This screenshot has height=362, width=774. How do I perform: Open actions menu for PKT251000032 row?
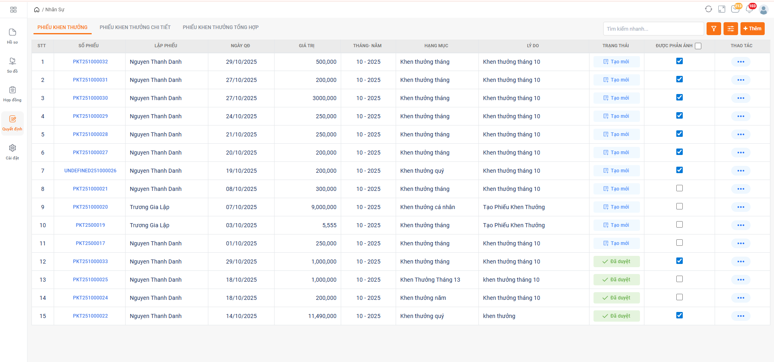[740, 62]
